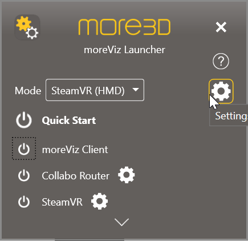This screenshot has height=241, width=248.
Task: Click the moreViz Client text label
Action: click(75, 150)
